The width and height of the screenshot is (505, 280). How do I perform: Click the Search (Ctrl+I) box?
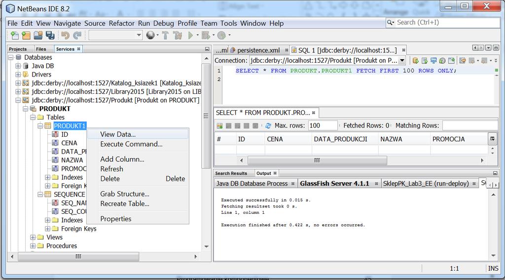coord(443,23)
